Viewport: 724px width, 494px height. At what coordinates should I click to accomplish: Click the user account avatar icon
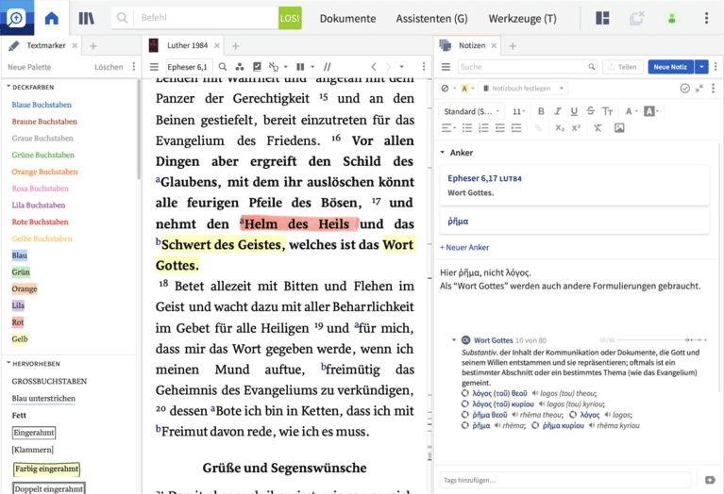[672, 19]
